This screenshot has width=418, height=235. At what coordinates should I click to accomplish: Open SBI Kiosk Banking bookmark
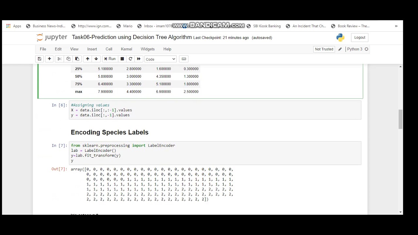click(264, 26)
